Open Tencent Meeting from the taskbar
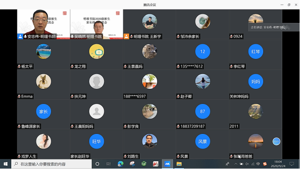Image resolution: width=300 pixels, height=169 pixels. [168, 164]
